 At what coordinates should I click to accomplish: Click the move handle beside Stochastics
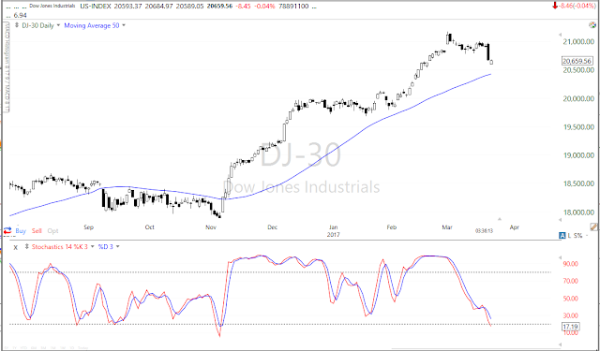click(x=27, y=247)
